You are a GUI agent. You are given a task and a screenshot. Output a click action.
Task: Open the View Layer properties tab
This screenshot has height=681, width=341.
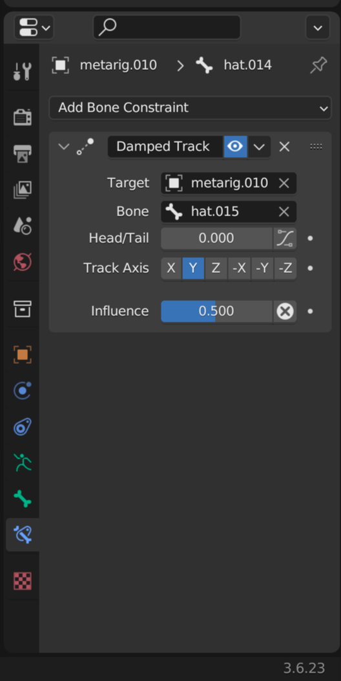[22, 189]
